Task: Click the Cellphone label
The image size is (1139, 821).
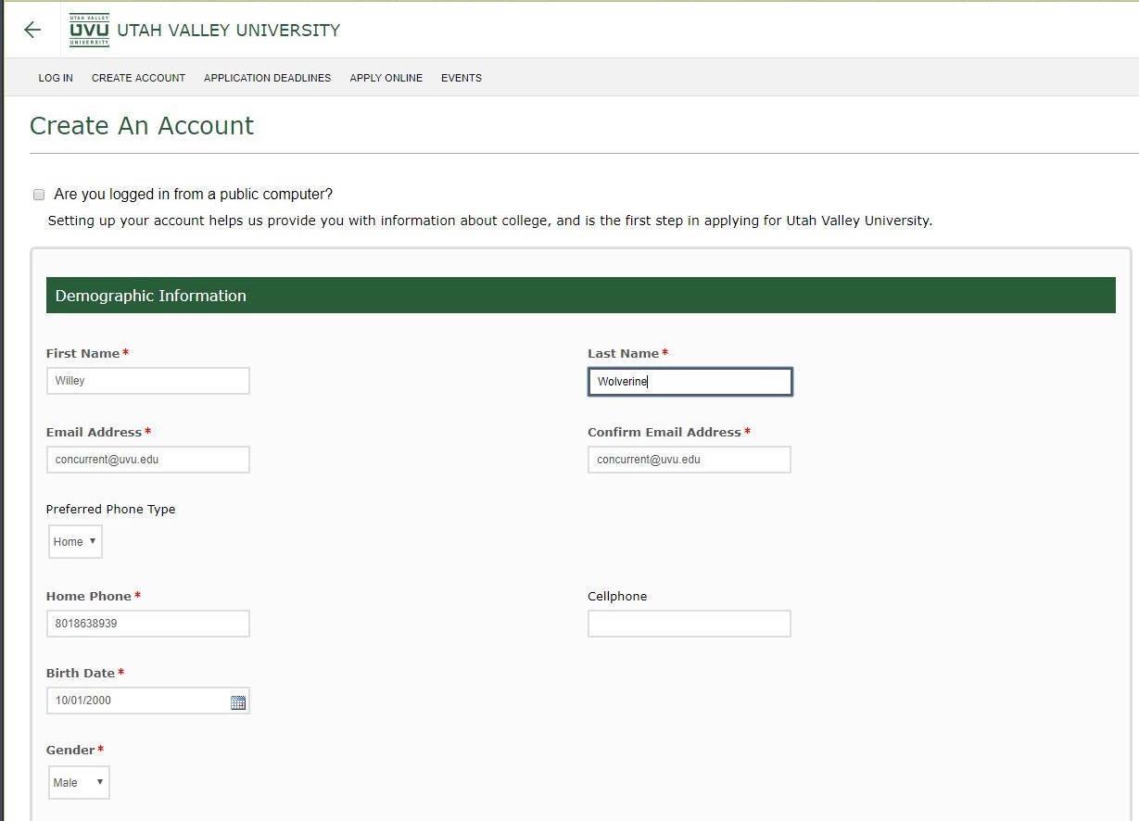Action: click(617, 597)
